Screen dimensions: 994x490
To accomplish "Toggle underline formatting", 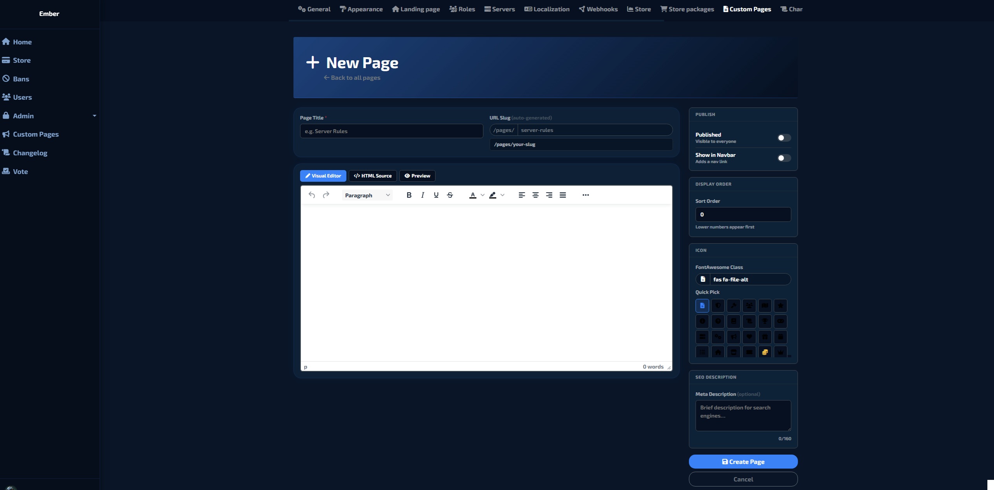I will click(436, 195).
